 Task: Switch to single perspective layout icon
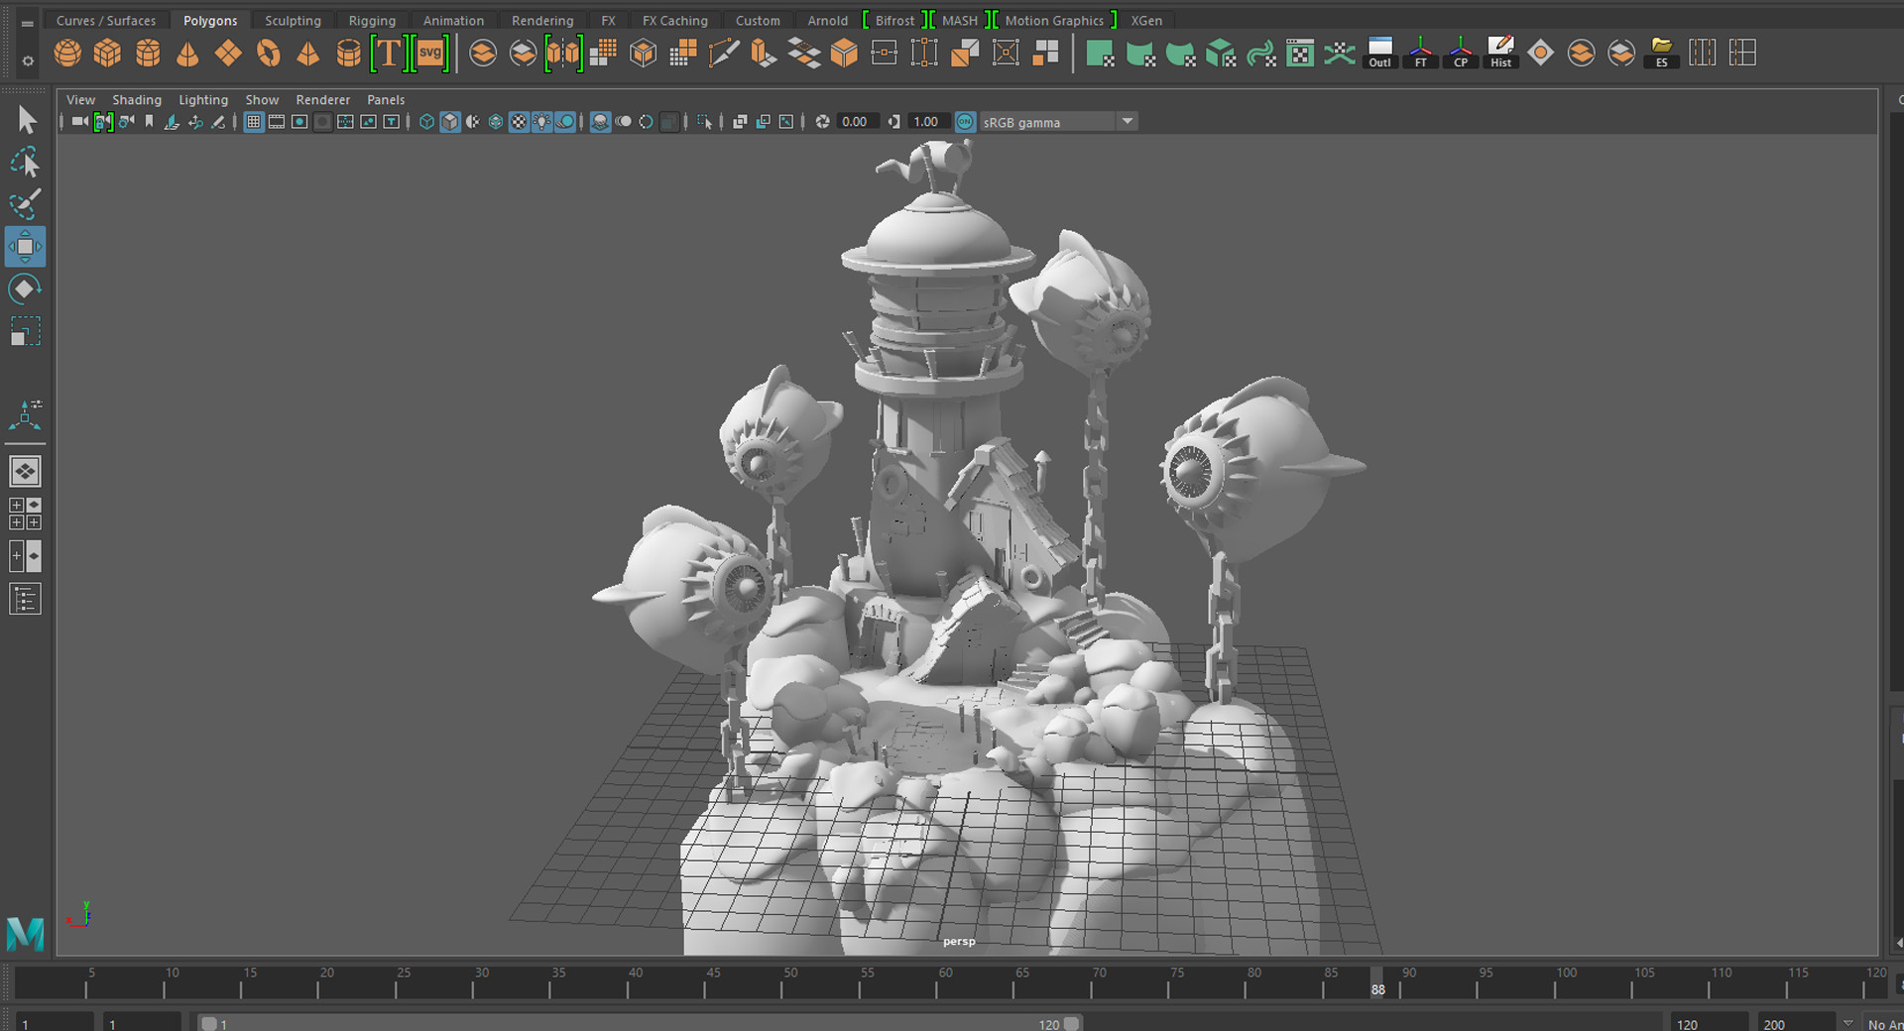click(x=26, y=471)
